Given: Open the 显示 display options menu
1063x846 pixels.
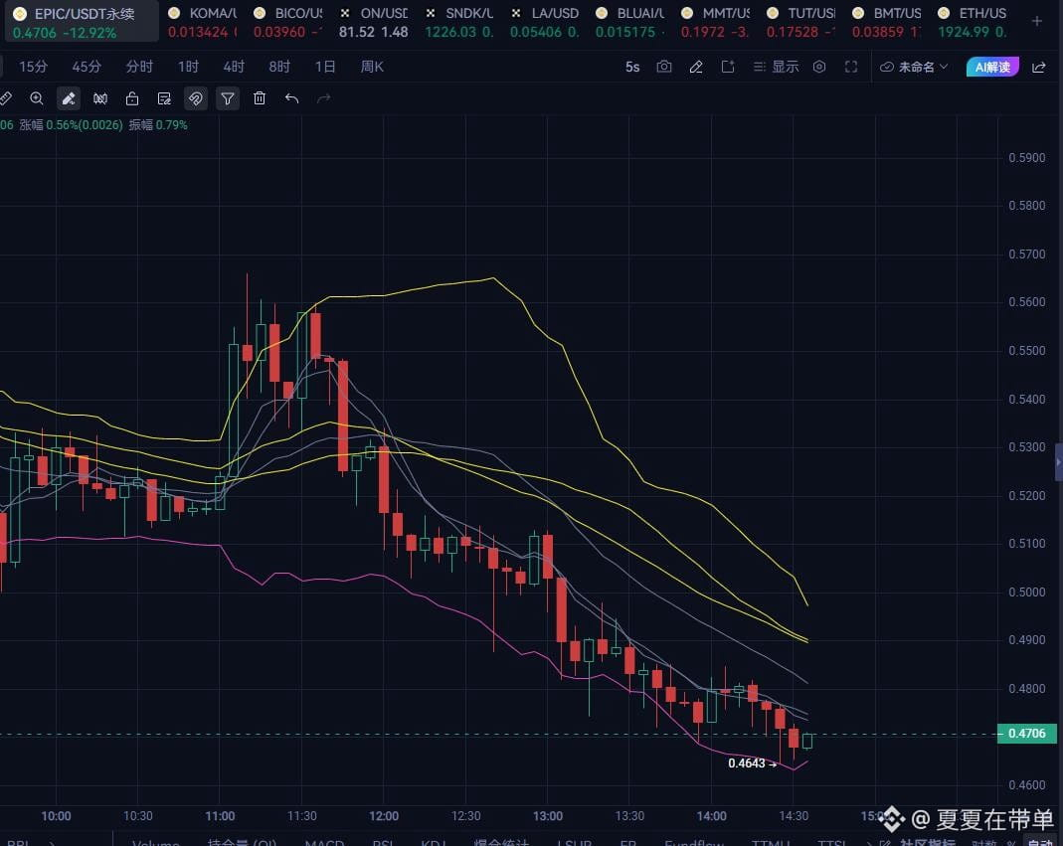Looking at the screenshot, I should tap(777, 67).
